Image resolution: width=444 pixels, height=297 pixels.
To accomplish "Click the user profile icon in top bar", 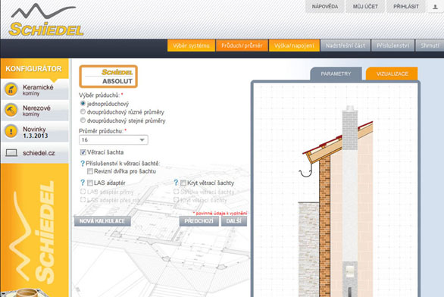I will tap(435, 7).
